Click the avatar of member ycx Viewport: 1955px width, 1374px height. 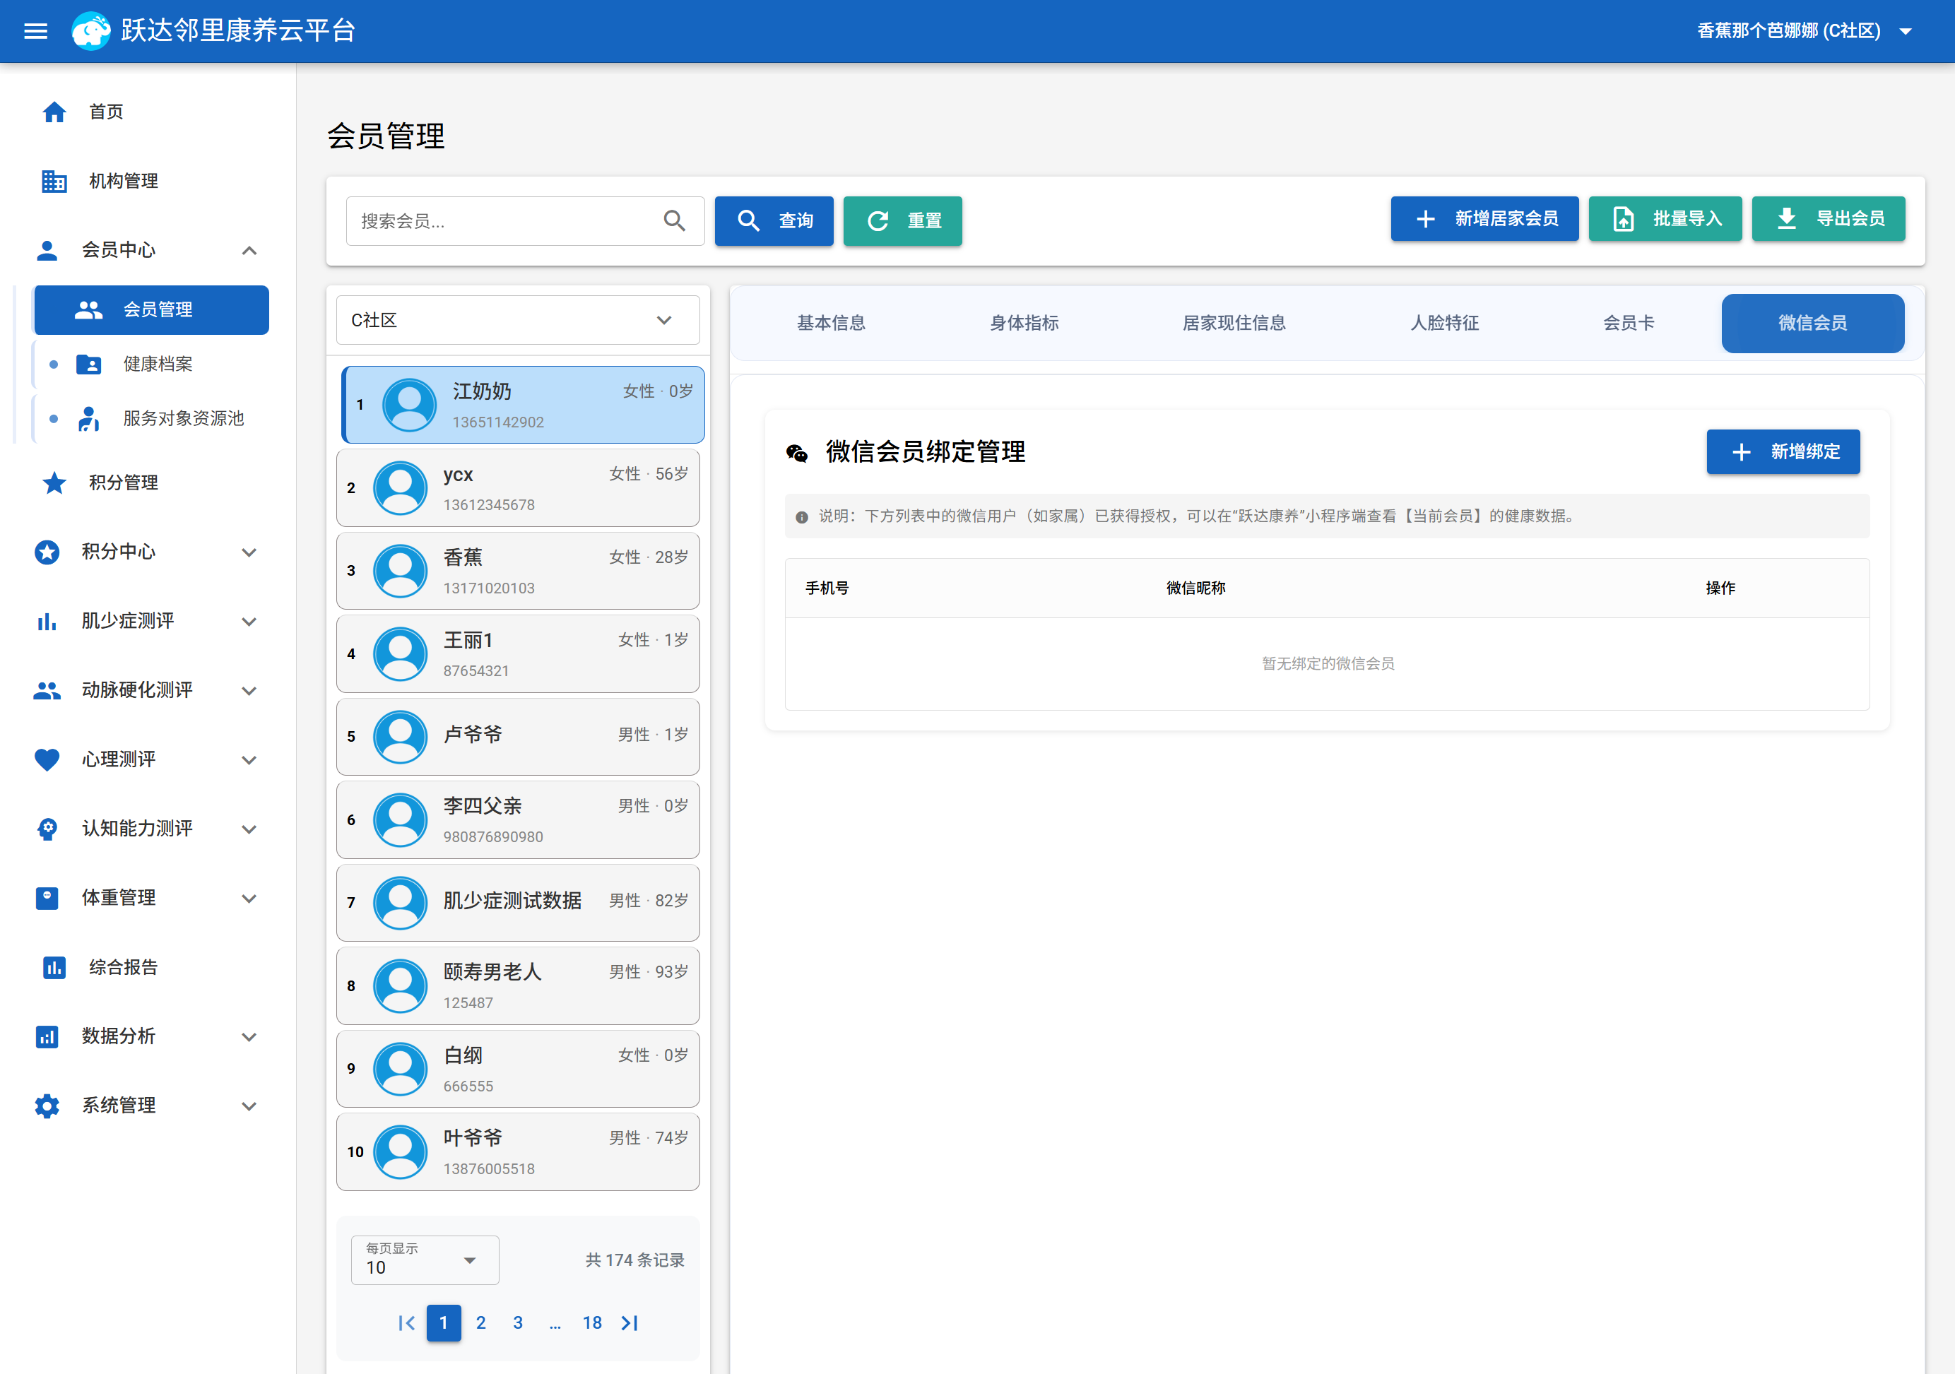point(400,488)
